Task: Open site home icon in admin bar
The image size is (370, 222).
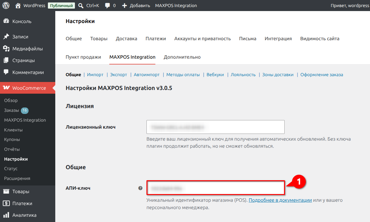Action: pos(18,6)
